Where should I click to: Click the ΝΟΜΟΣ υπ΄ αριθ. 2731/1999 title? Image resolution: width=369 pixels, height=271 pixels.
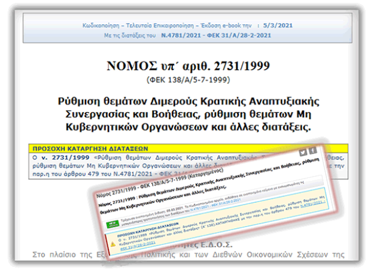189,66
